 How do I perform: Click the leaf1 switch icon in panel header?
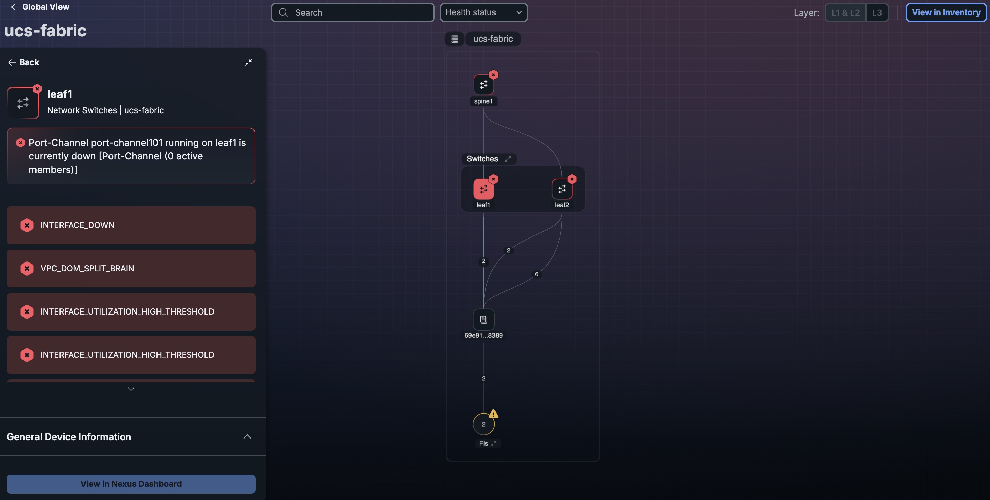[23, 103]
